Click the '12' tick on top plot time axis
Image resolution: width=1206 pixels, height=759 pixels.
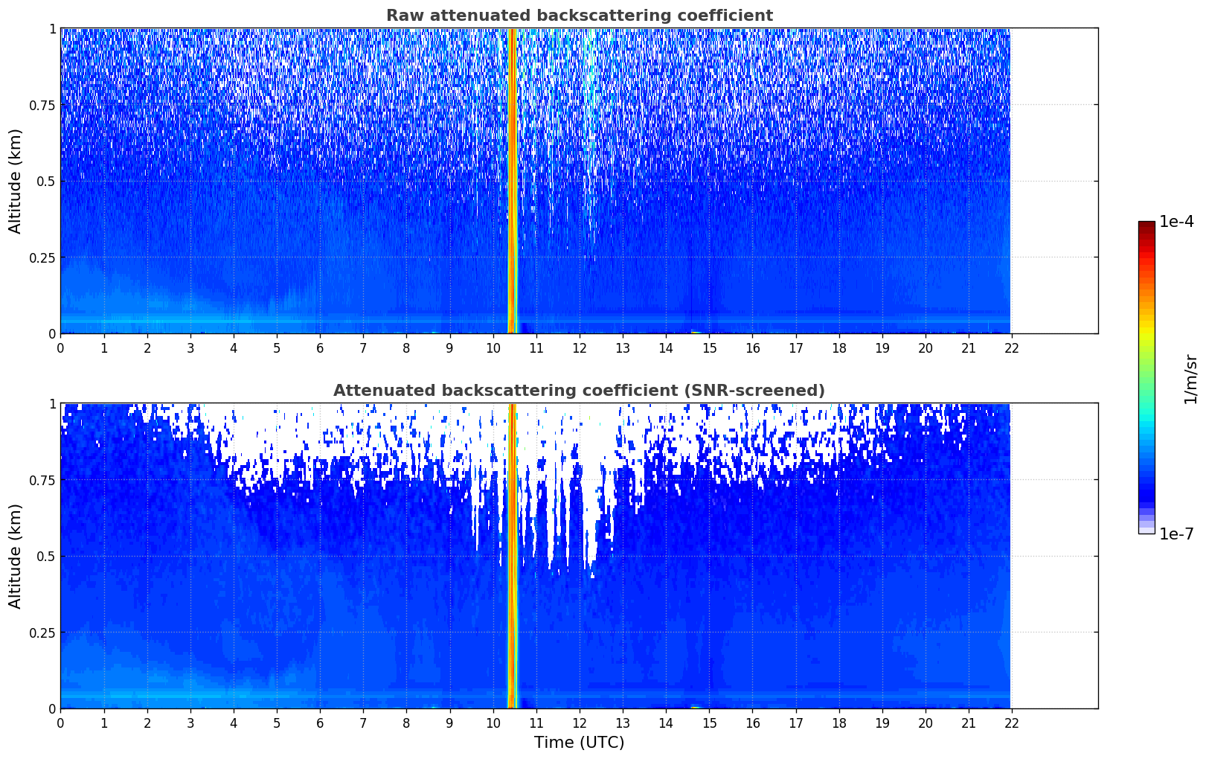580,348
